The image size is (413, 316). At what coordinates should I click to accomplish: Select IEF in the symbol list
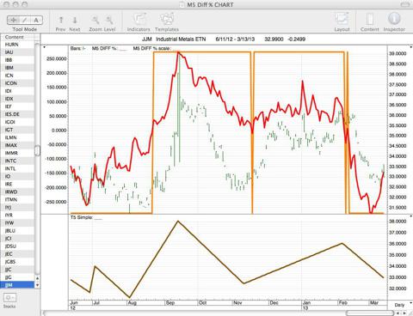pyautogui.click(x=17, y=106)
